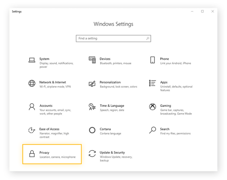This screenshot has height=180, width=227.
Task: Open Time & Language settings title
Action: pos(112,106)
